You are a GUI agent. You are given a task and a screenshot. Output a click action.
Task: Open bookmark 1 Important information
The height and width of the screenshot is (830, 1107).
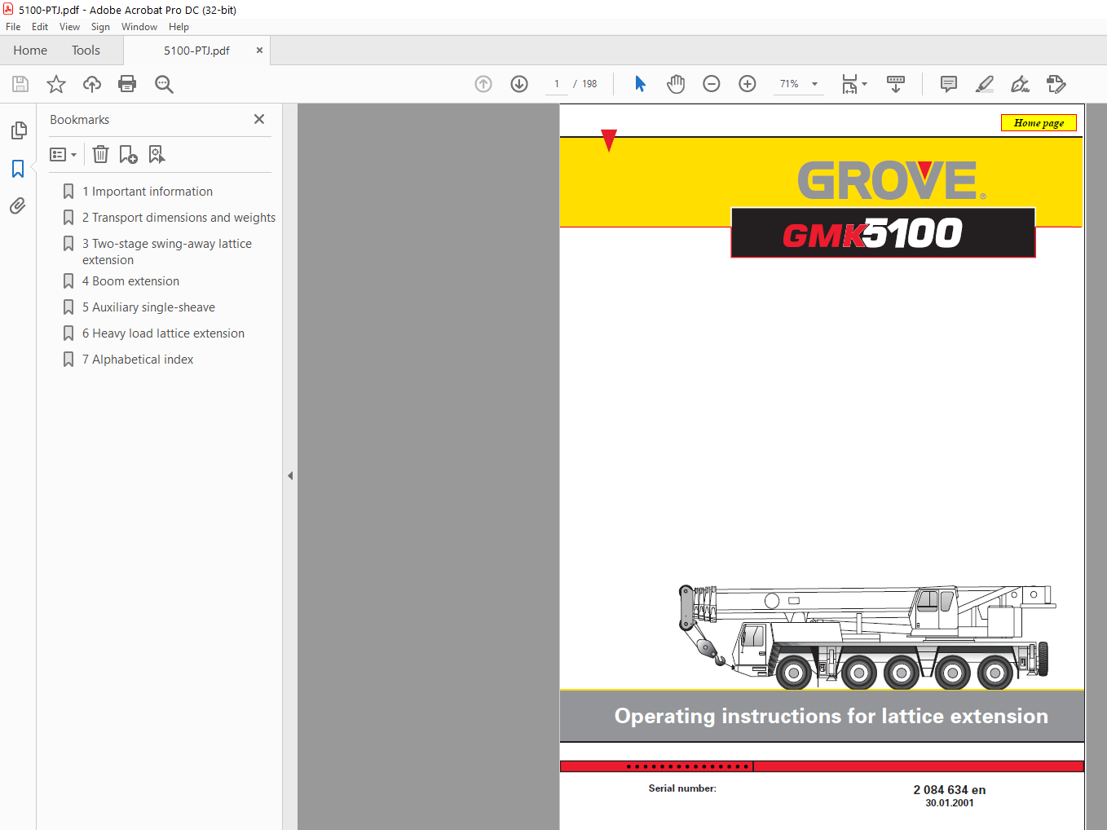[x=148, y=192]
